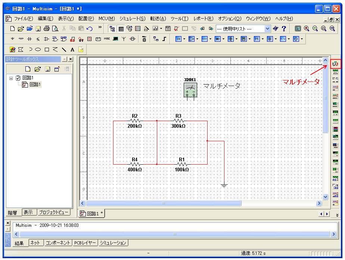The width and height of the screenshot is (345, 260).
Task: Switch to the プロジェクトビュー tab
Action: pos(54,212)
